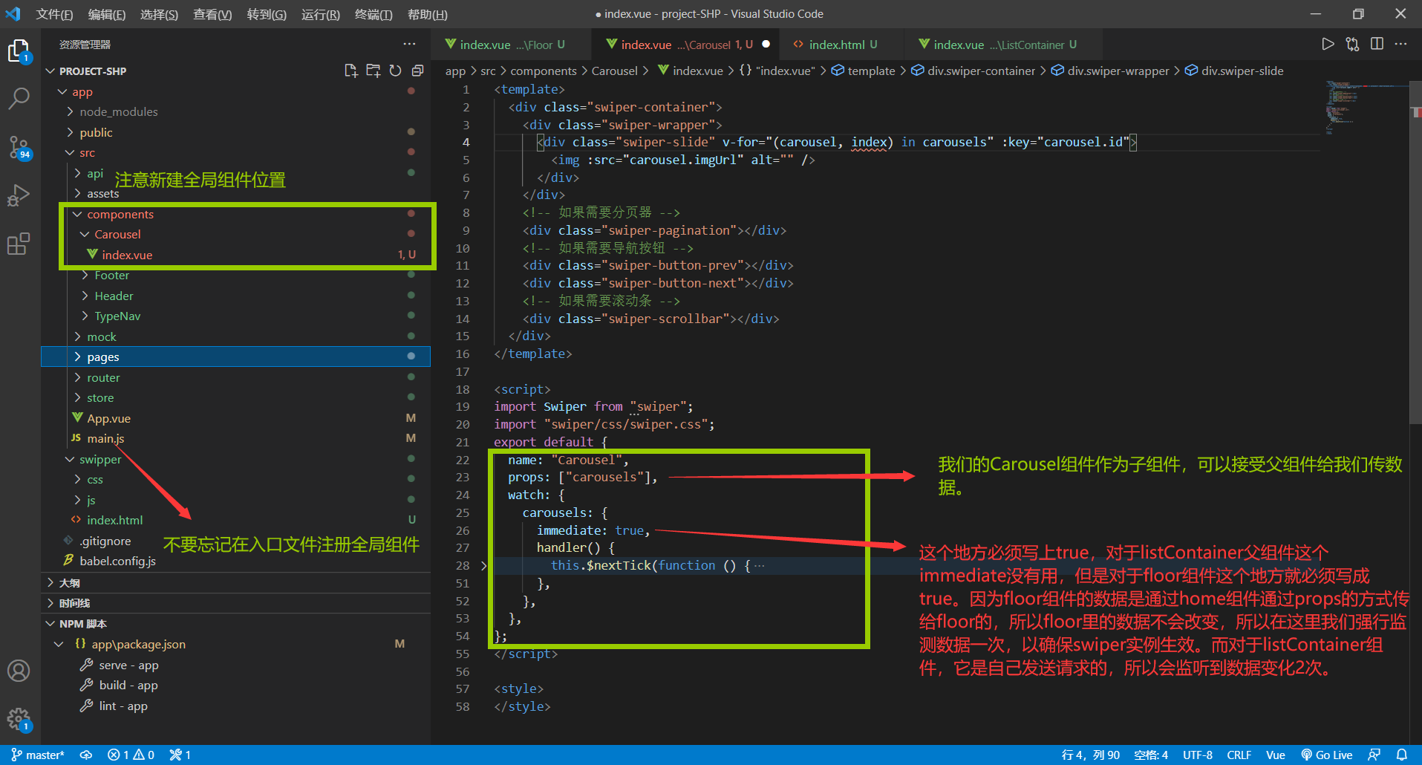Open errors and warnings count in status bar
The height and width of the screenshot is (765, 1422).
coord(131,755)
